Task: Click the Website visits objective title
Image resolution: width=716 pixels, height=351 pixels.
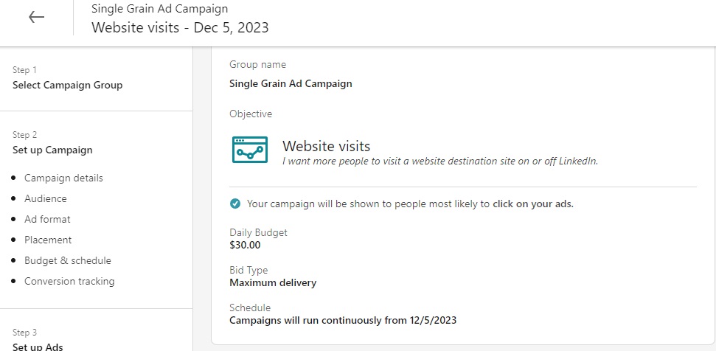Action: [x=326, y=146]
